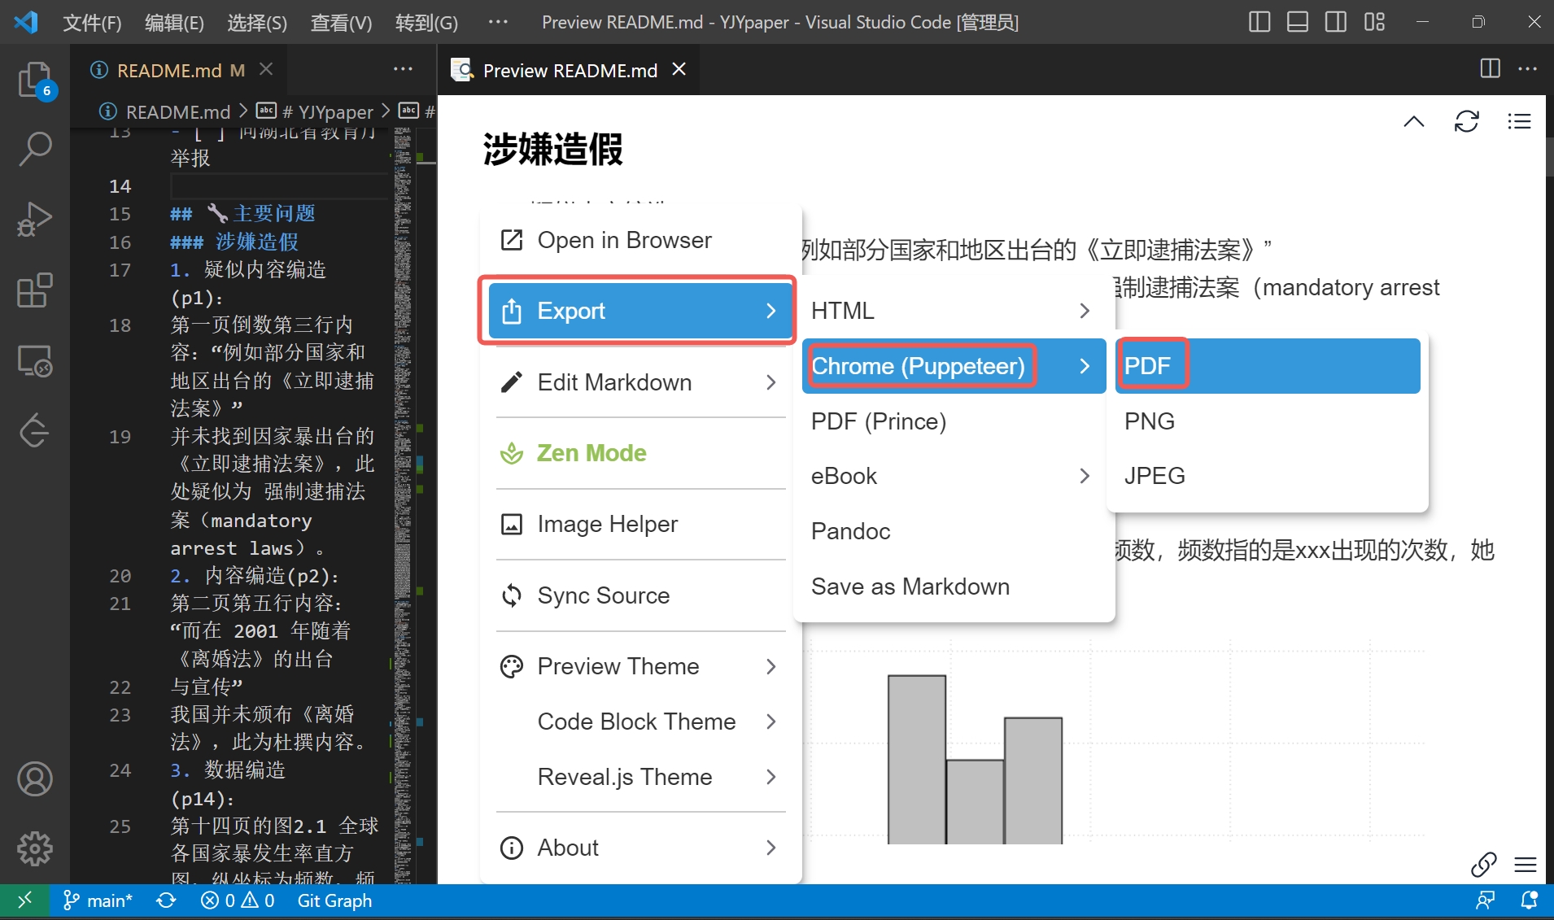Toggle Secondary Side Bar layout button
The image size is (1554, 920).
coord(1336,22)
